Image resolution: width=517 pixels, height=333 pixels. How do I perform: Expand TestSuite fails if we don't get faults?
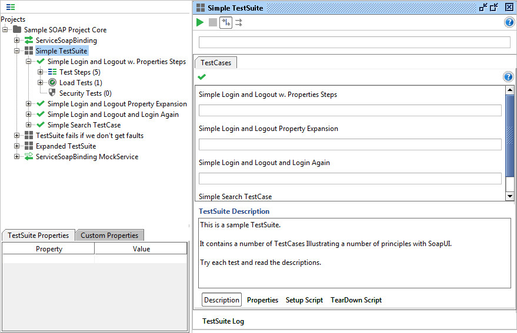17,136
